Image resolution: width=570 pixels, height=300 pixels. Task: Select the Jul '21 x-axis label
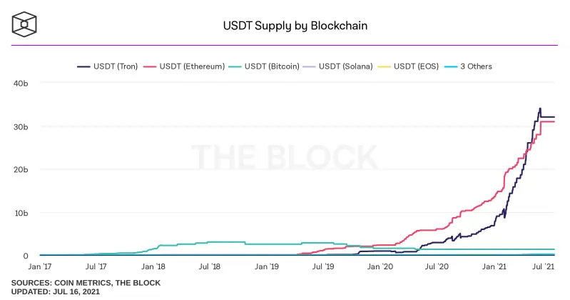click(x=543, y=266)
